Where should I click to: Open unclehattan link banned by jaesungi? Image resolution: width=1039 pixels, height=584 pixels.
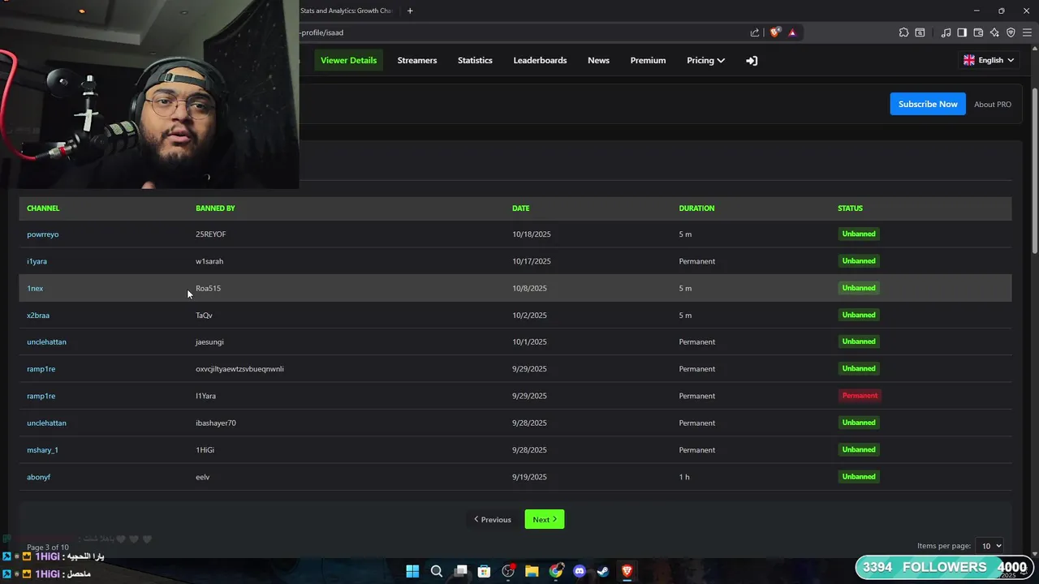click(46, 342)
